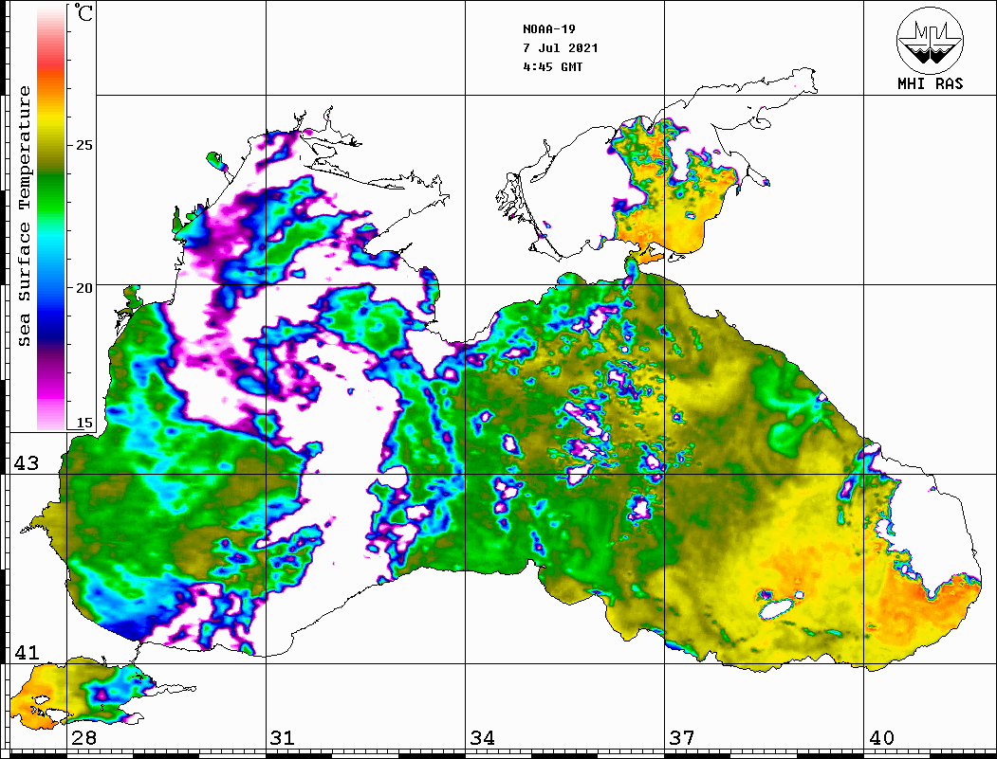The image size is (997, 759).
Task: Click the MHI RAS logo emblem
Action: 931,40
